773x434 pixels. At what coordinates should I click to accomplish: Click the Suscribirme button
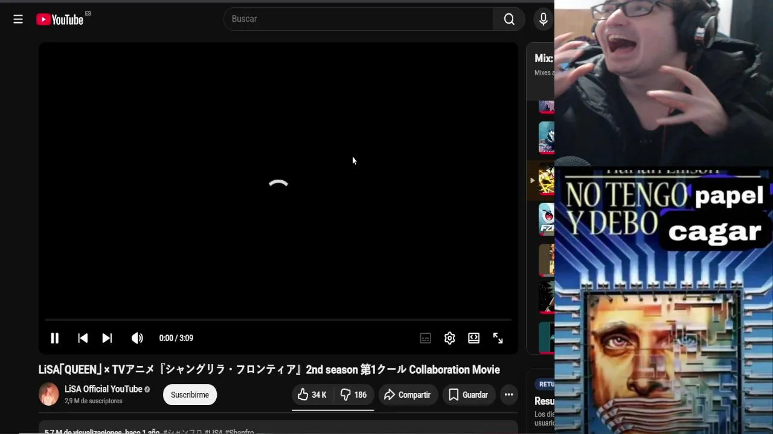pos(190,395)
